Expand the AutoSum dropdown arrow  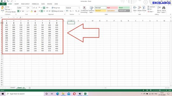(156, 7)
